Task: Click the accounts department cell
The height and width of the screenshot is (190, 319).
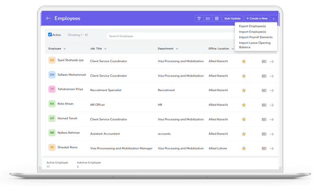Action: point(164,134)
